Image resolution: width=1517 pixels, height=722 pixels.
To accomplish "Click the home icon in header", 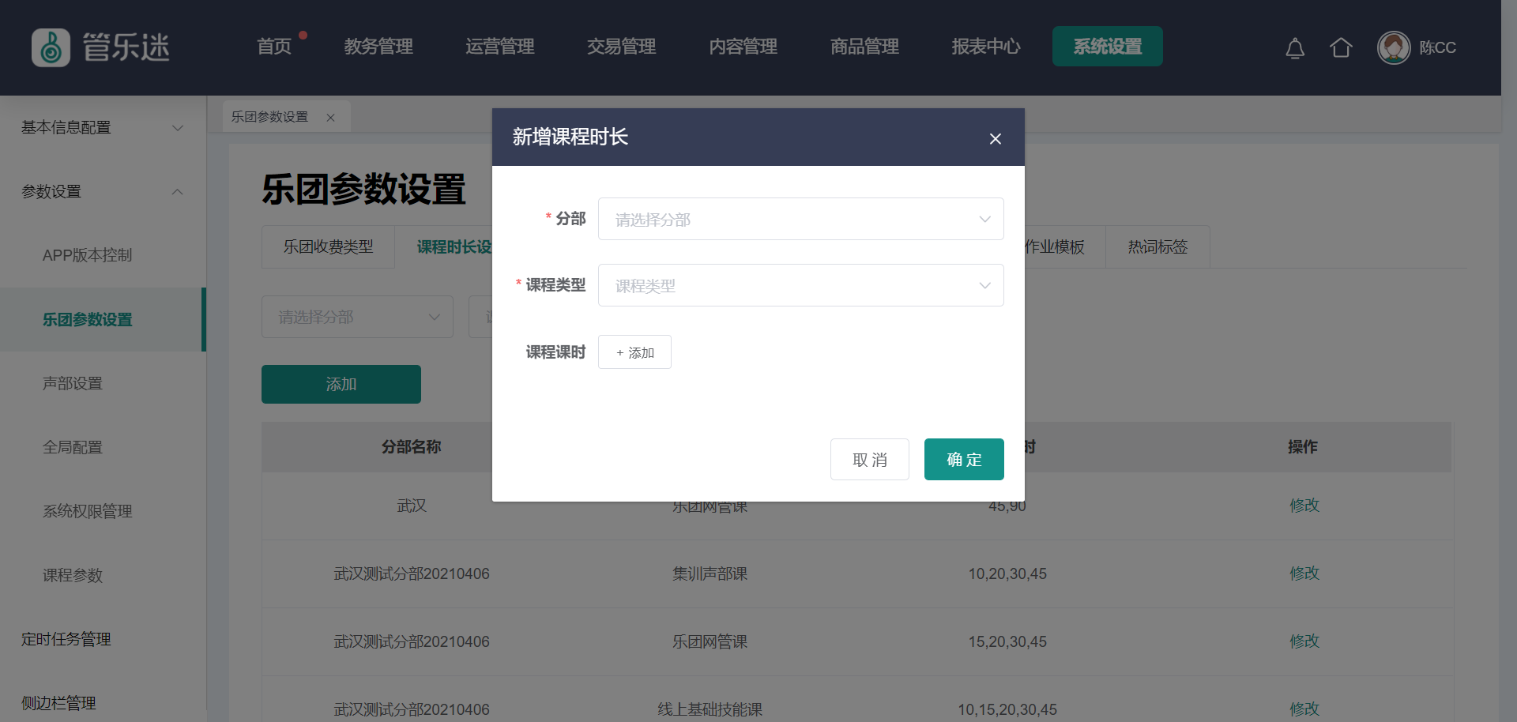I will click(1341, 48).
